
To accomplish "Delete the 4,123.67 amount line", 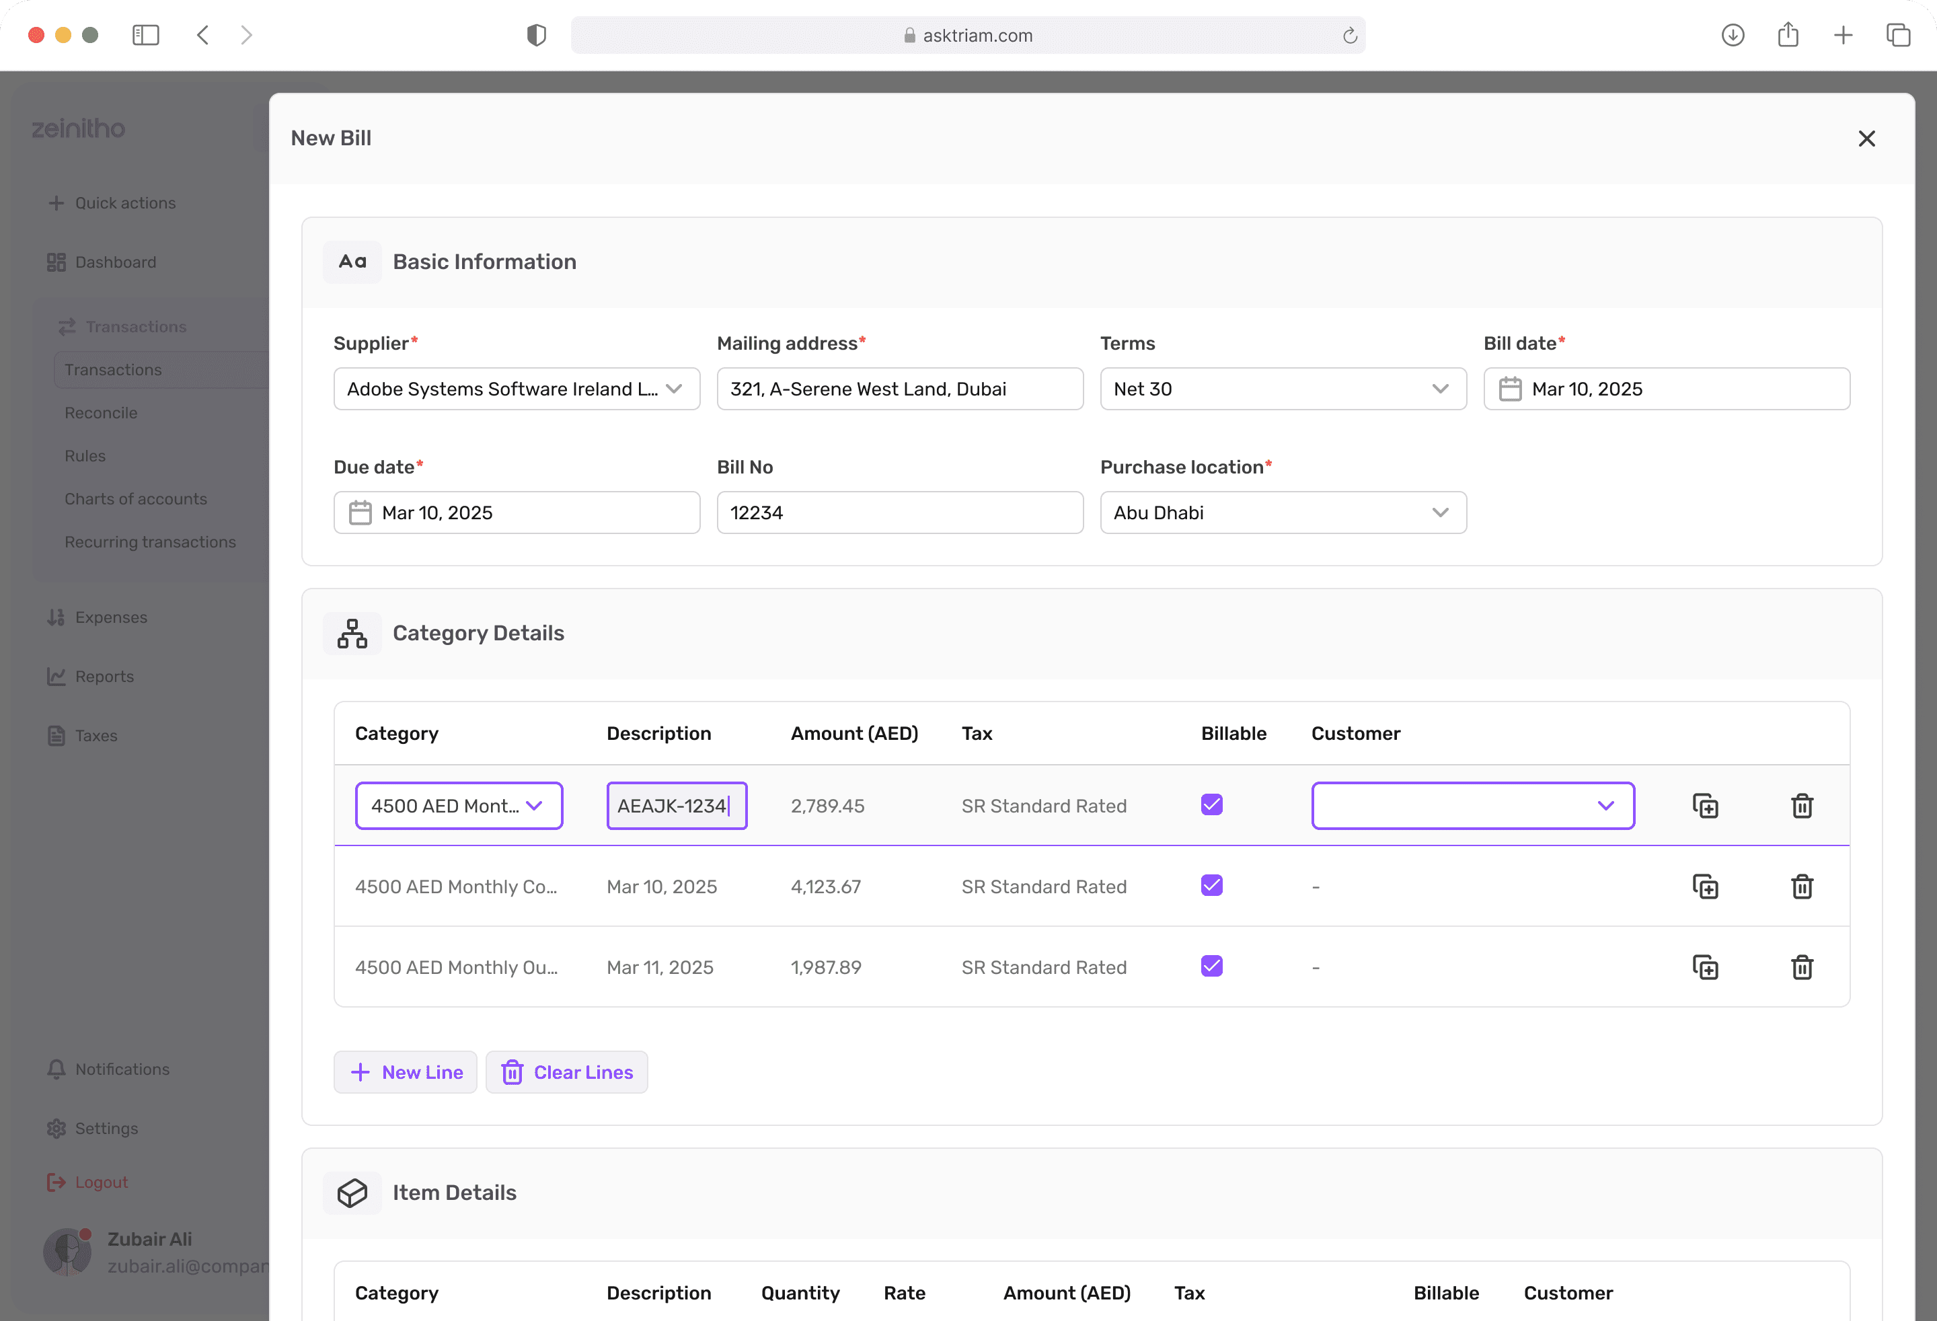I will (1802, 886).
